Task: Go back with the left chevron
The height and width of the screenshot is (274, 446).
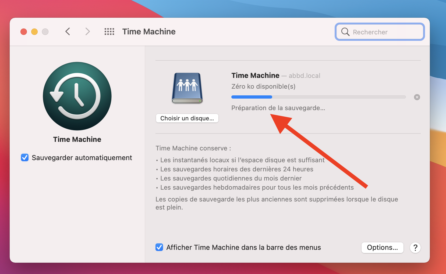Action: coord(68,32)
